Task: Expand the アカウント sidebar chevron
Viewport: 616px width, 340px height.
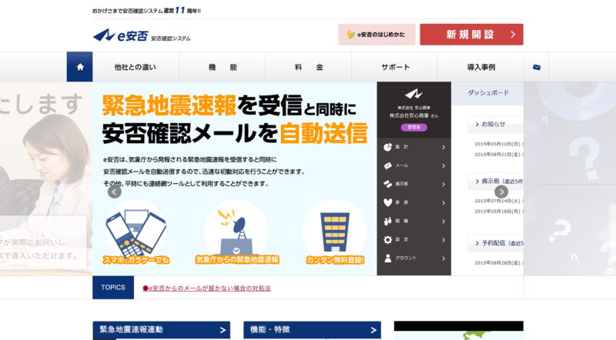Action: [x=444, y=258]
